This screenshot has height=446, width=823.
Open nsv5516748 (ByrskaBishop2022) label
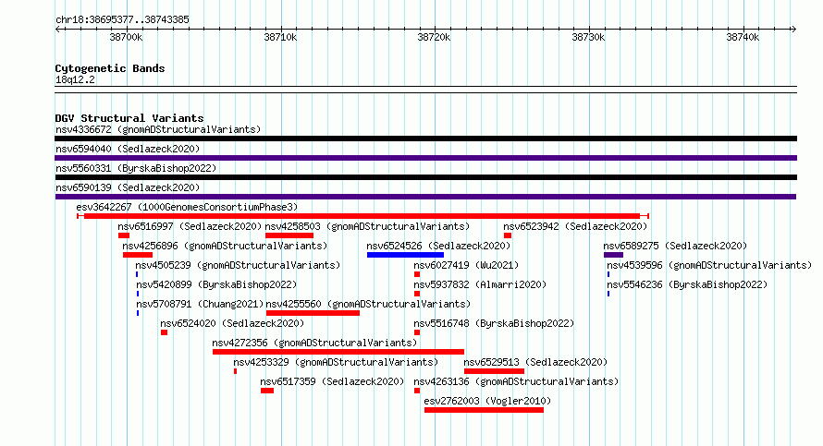click(494, 323)
